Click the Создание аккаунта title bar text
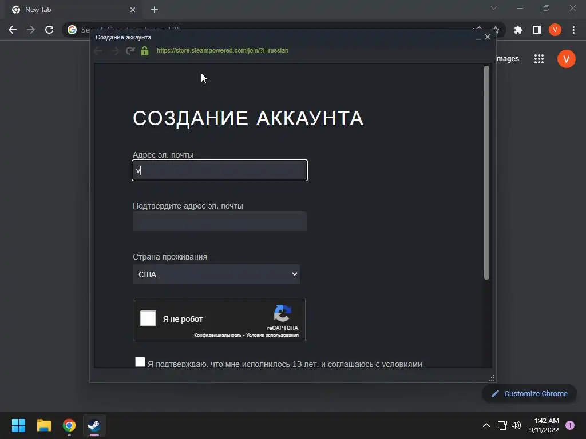586x439 pixels. click(x=124, y=37)
